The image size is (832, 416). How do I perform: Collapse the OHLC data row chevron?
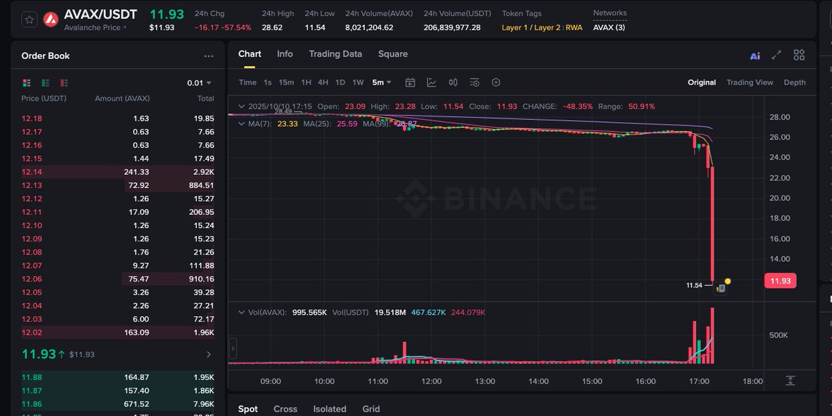coord(241,107)
